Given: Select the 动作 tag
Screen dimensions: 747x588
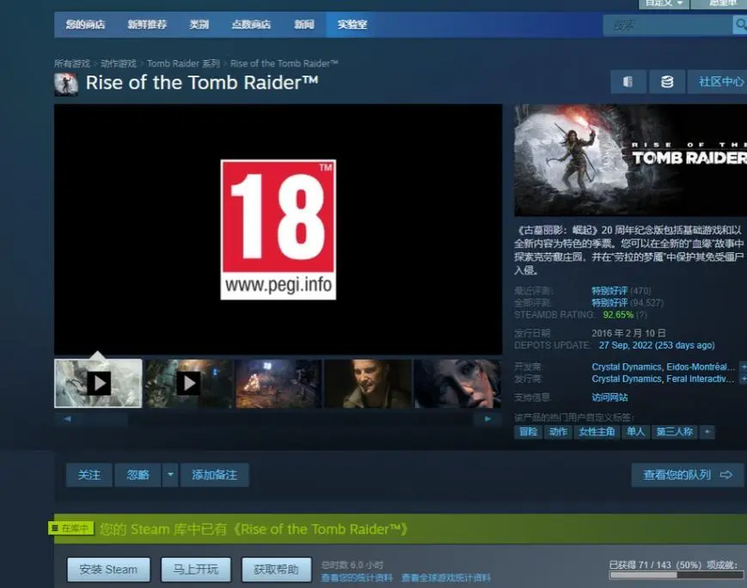Looking at the screenshot, I should click(559, 432).
